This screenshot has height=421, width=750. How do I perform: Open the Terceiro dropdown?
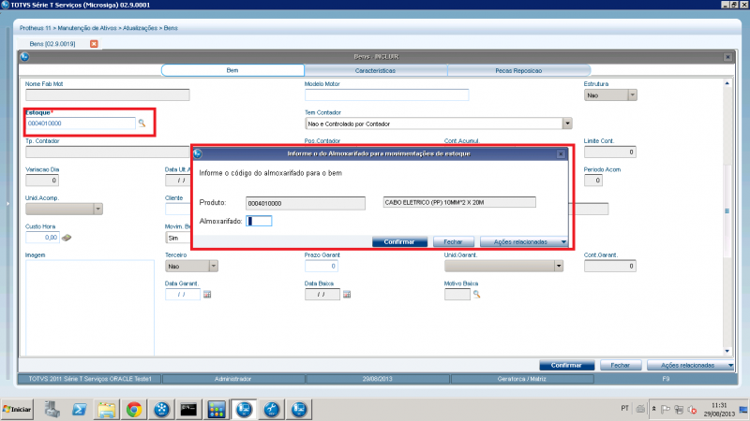point(214,266)
